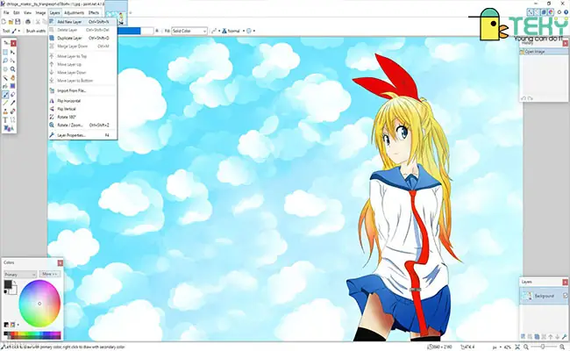Select the Paintbrush tool
Screen dimensions: 570x351
pos(5,95)
